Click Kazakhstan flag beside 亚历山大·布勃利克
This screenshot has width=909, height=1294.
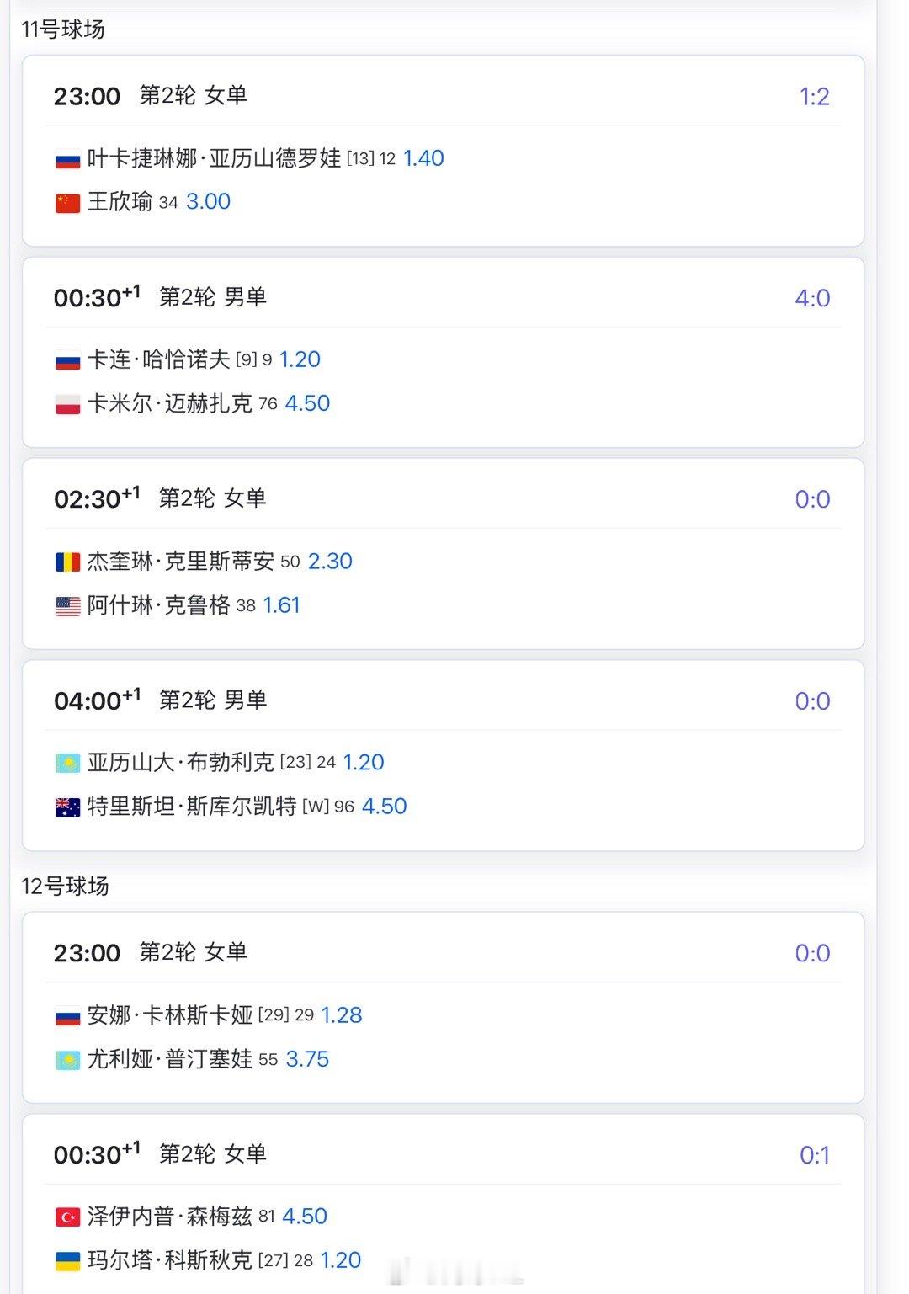tap(67, 763)
